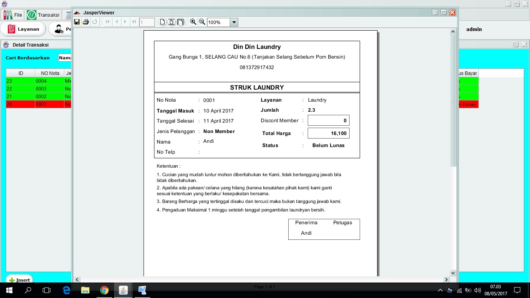Click the Last Page navigation icon

pyautogui.click(x=133, y=22)
